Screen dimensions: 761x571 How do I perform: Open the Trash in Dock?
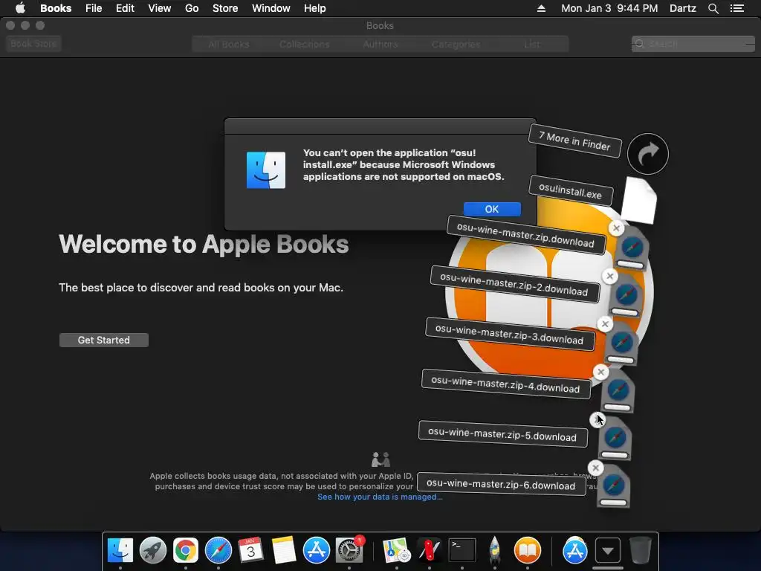tap(640, 551)
